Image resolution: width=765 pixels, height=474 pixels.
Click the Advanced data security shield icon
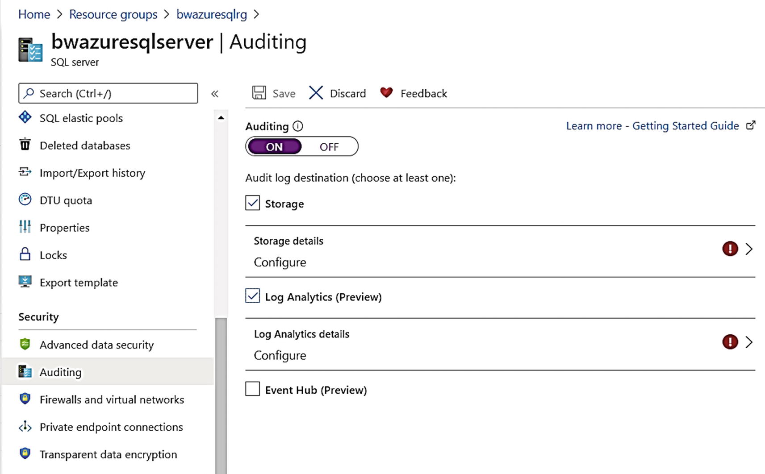[25, 344]
